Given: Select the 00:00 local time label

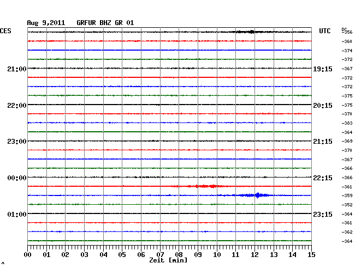Looking at the screenshot, I should click(x=17, y=178).
